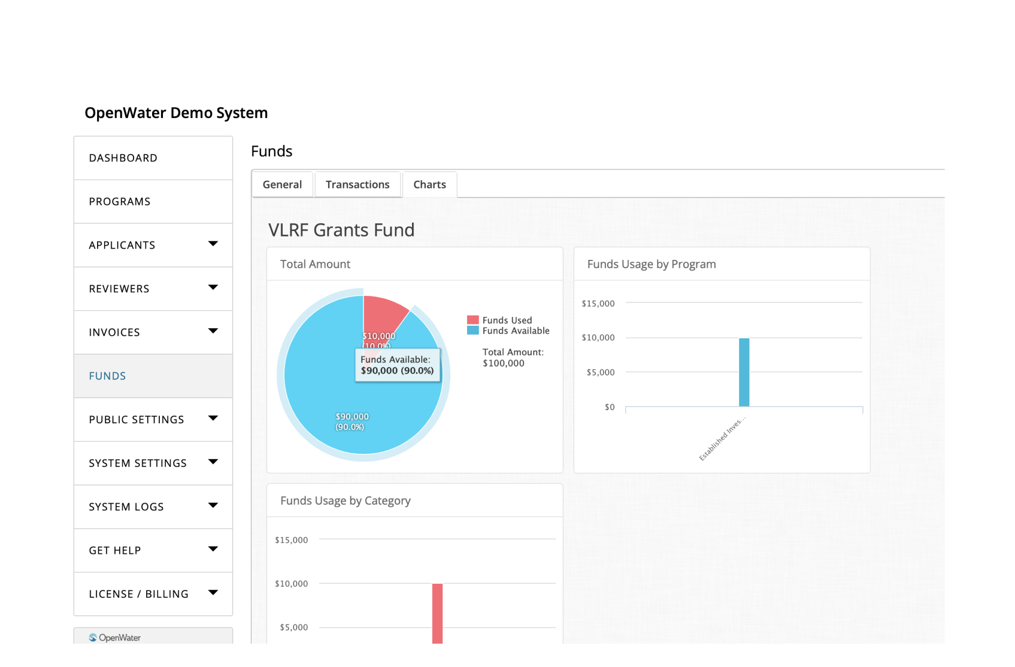Switch to the General tab

(282, 184)
